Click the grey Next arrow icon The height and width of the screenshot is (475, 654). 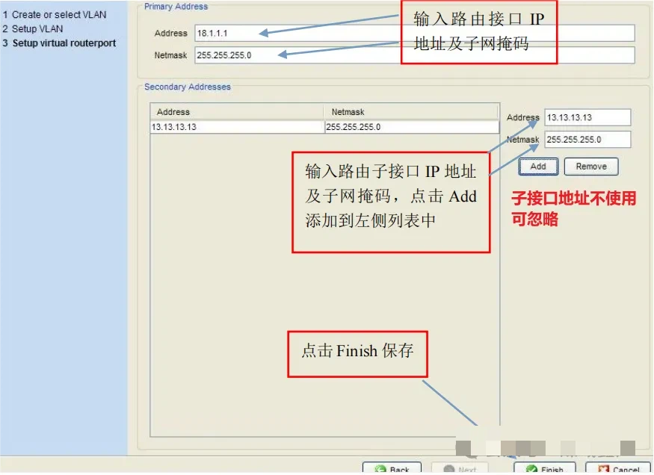(450, 470)
